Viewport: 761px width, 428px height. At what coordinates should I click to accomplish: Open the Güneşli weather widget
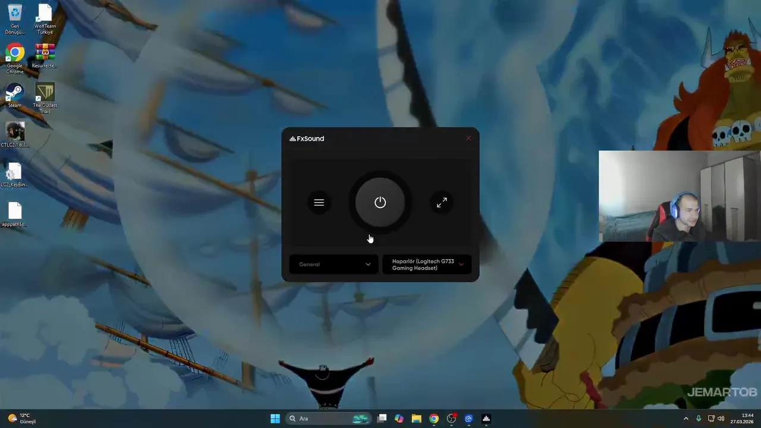pos(22,418)
